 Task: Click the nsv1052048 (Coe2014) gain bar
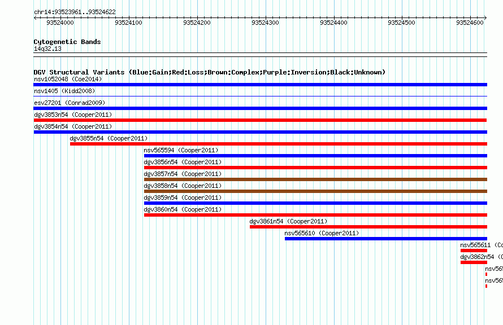260,85
